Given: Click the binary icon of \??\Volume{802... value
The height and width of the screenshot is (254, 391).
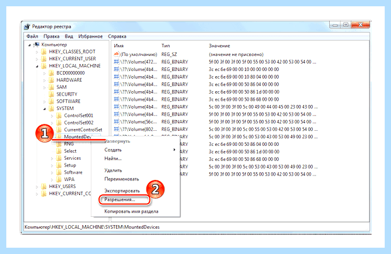Looking at the screenshot, I should (117, 130).
